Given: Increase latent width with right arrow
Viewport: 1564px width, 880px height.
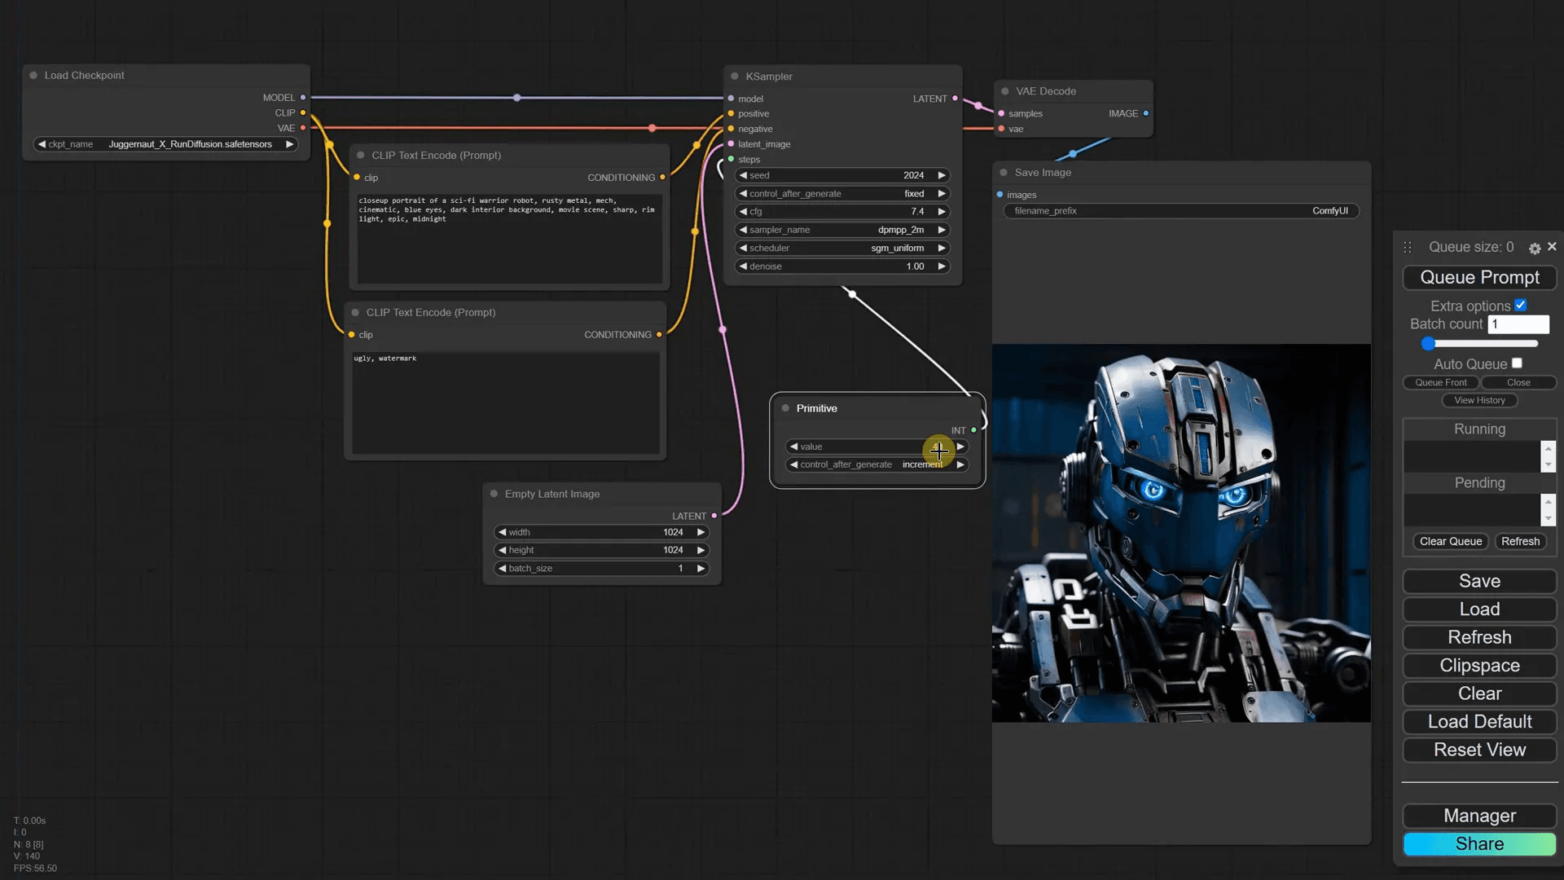Looking at the screenshot, I should [x=701, y=532].
